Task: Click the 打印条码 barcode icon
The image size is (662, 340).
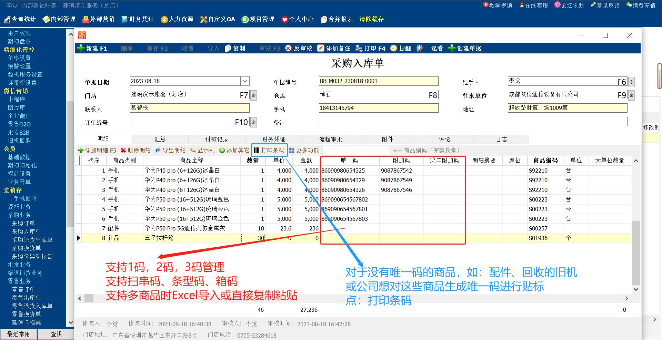Action: click(x=257, y=150)
